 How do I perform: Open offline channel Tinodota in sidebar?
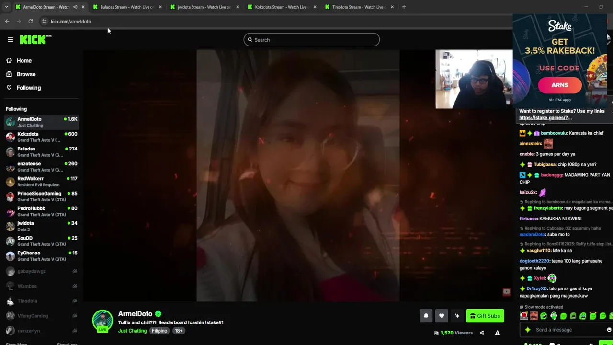(41, 301)
